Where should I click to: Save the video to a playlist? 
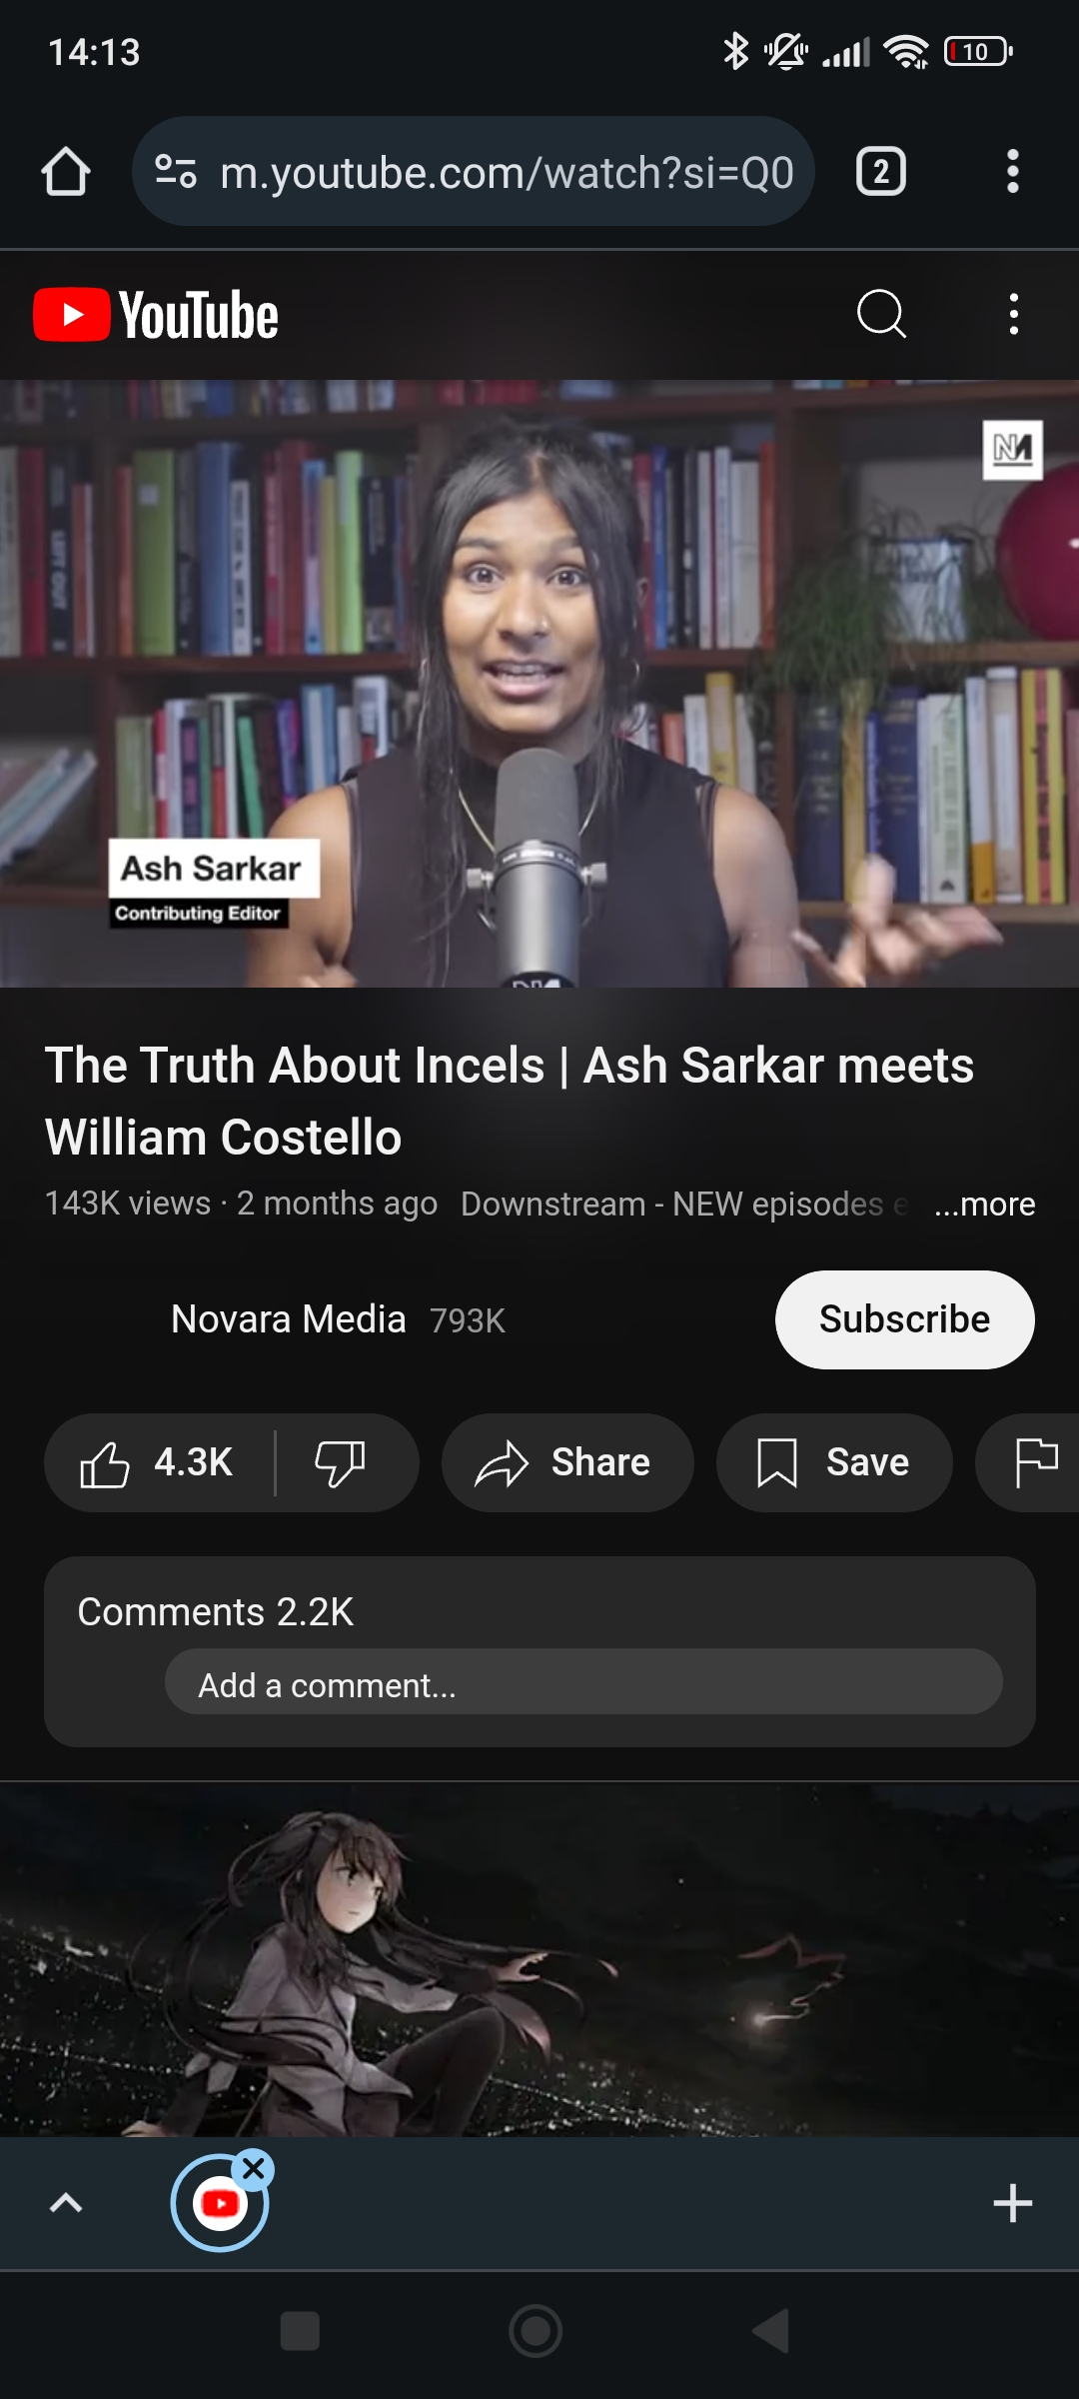[834, 1462]
